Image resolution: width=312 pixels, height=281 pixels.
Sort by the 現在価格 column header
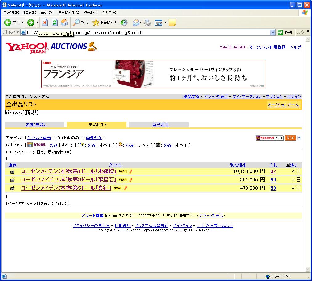pos(238,165)
